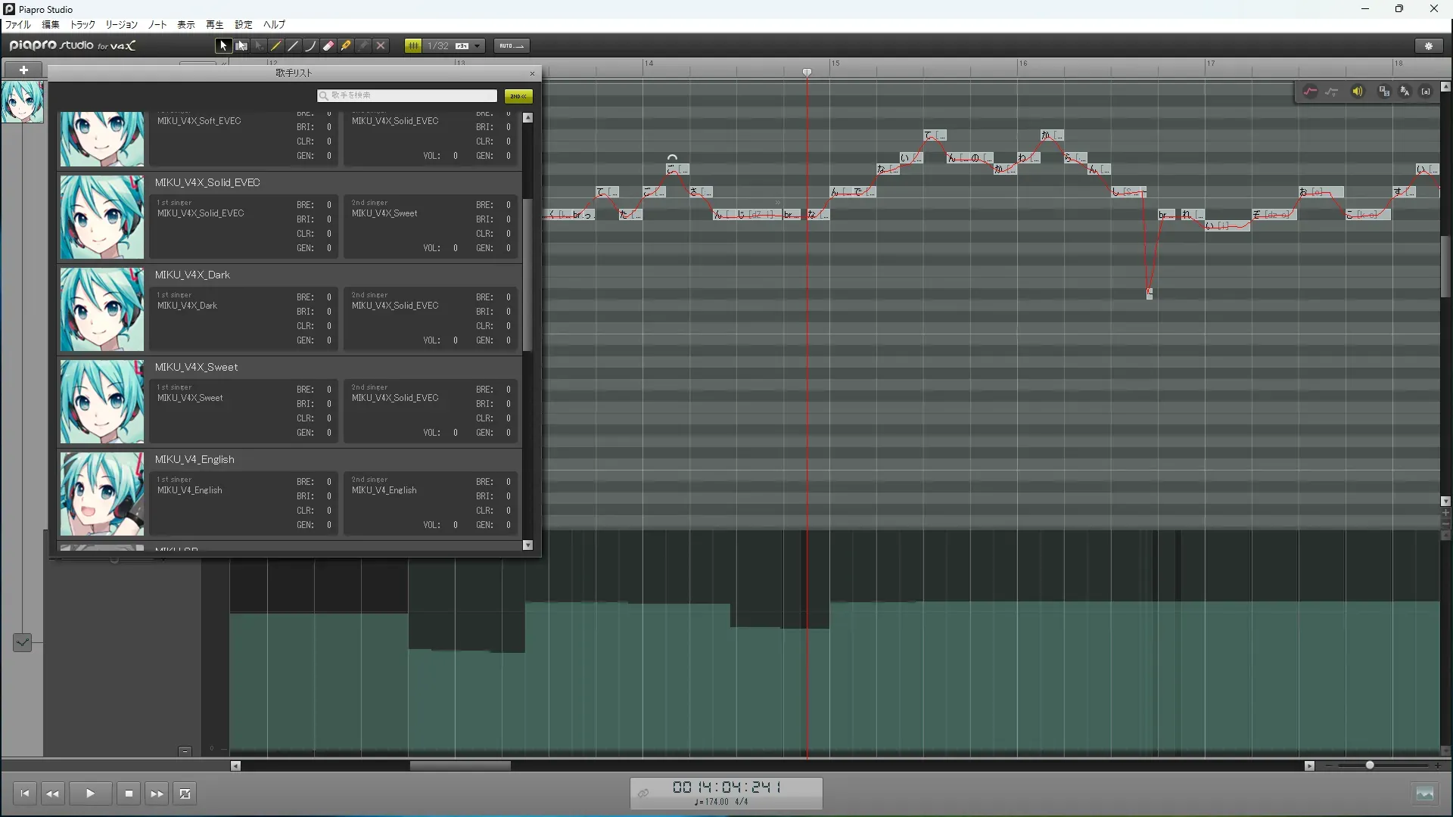Open the トラック menu
The image size is (1453, 817).
[x=82, y=25]
